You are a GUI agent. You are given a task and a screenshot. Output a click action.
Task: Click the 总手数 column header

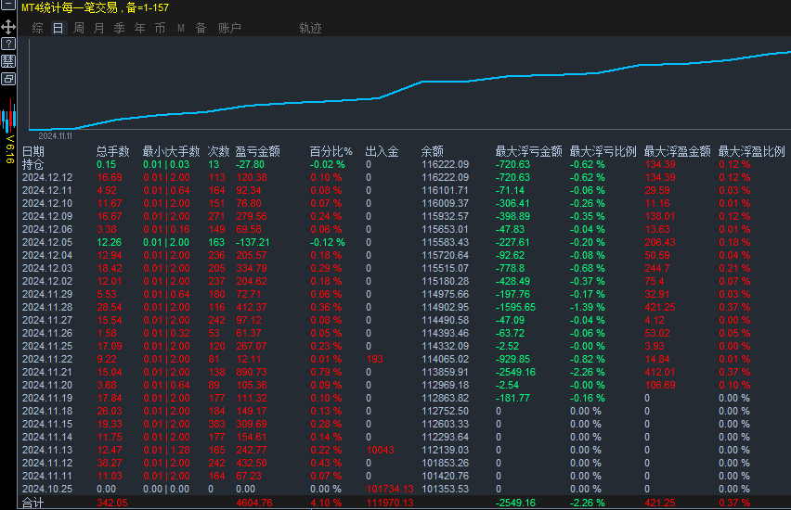(x=113, y=151)
